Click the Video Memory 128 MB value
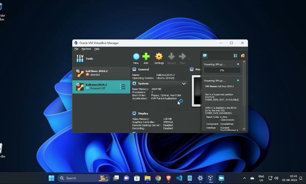This screenshot has width=306, height=184. 168,119
